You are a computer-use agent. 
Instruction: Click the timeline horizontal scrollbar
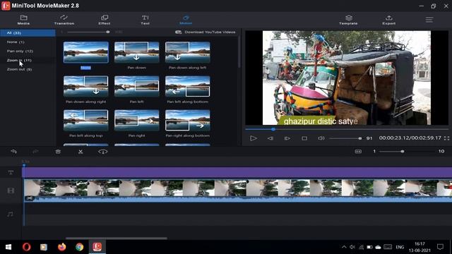116,238
